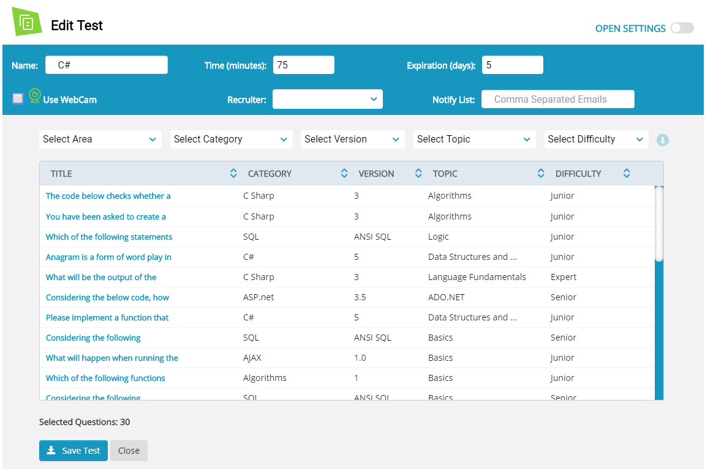
Task: Expand the Select Area dropdown
Action: [100, 139]
